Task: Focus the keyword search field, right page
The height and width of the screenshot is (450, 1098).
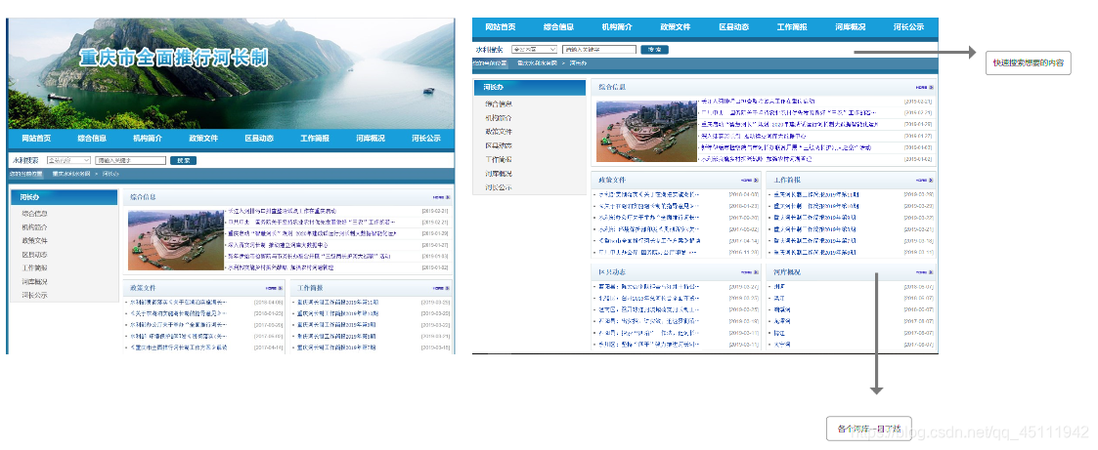Action: click(x=599, y=50)
